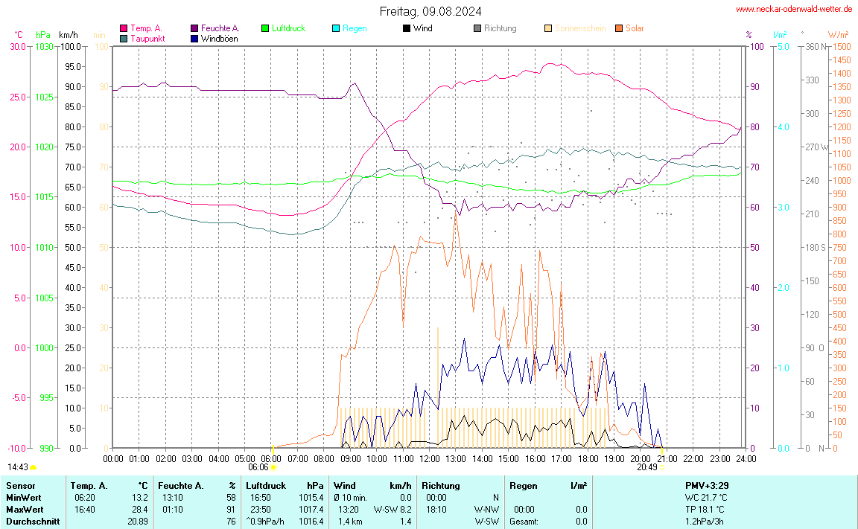
Task: Select the Luftdruck column header in table
Action: coord(266,485)
